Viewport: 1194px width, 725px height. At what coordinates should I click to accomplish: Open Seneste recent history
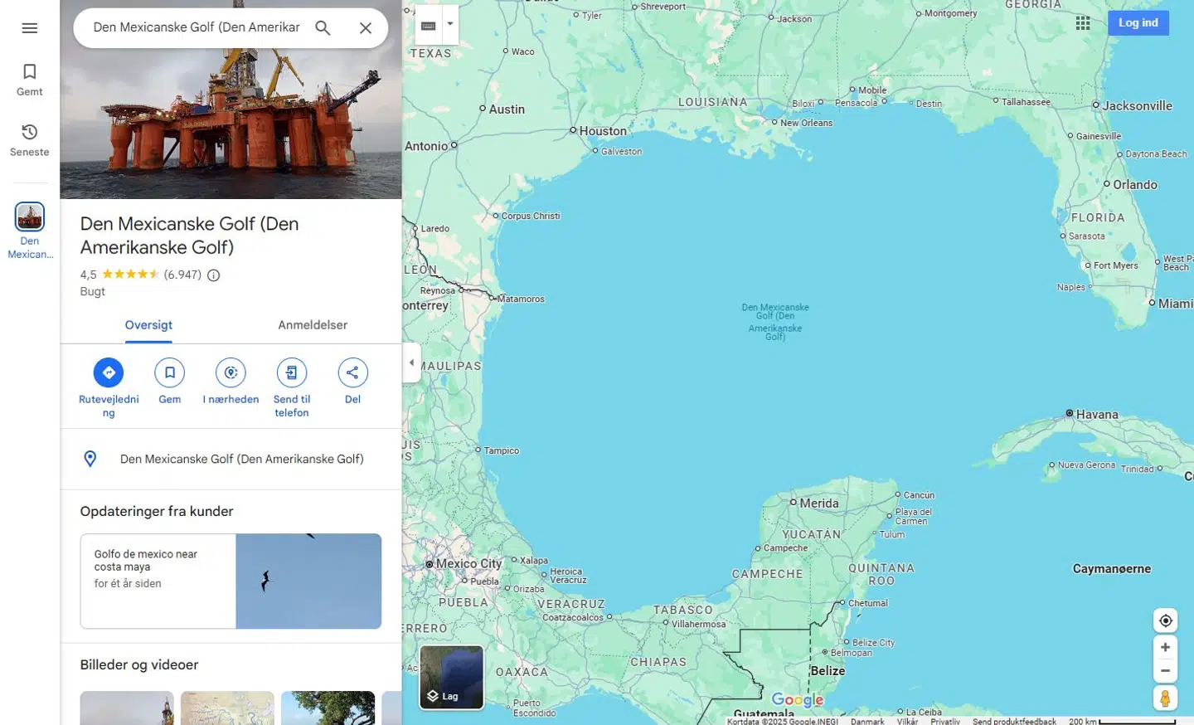tap(30, 140)
